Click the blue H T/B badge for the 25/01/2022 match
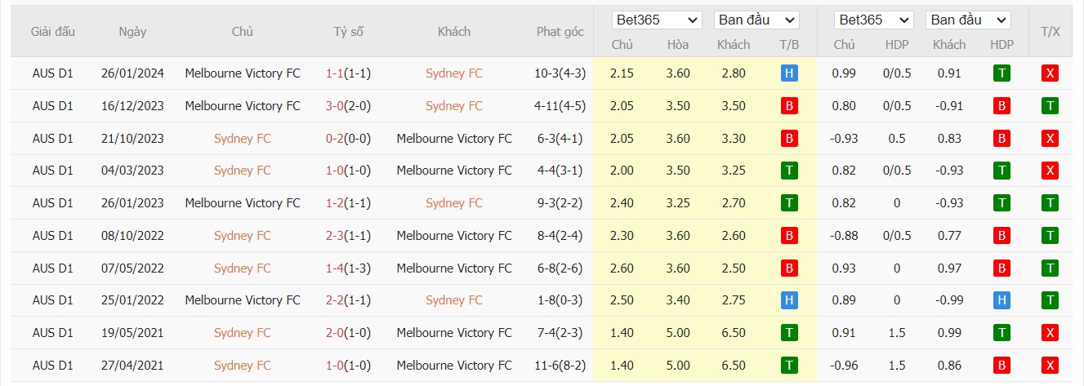 point(789,300)
